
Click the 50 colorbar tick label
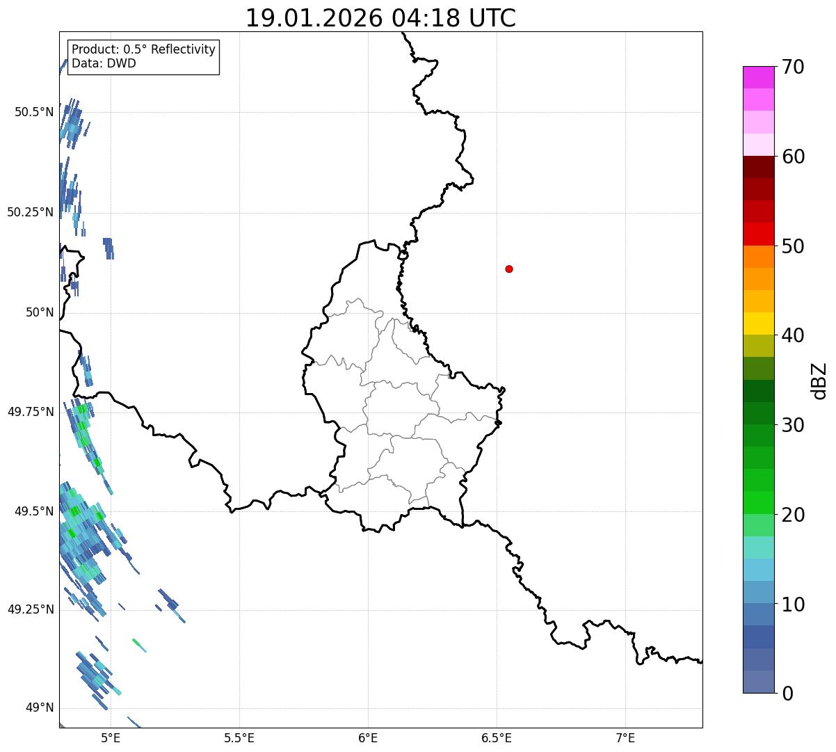tap(792, 246)
